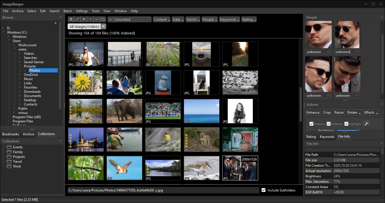385x203 pixels.
Task: Disable the Include Subfolders checkbox
Action: 264,190
